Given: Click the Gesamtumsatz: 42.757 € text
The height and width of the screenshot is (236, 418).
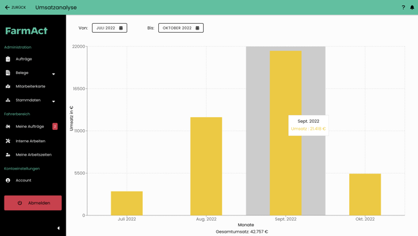Looking at the screenshot, I should 242,231.
